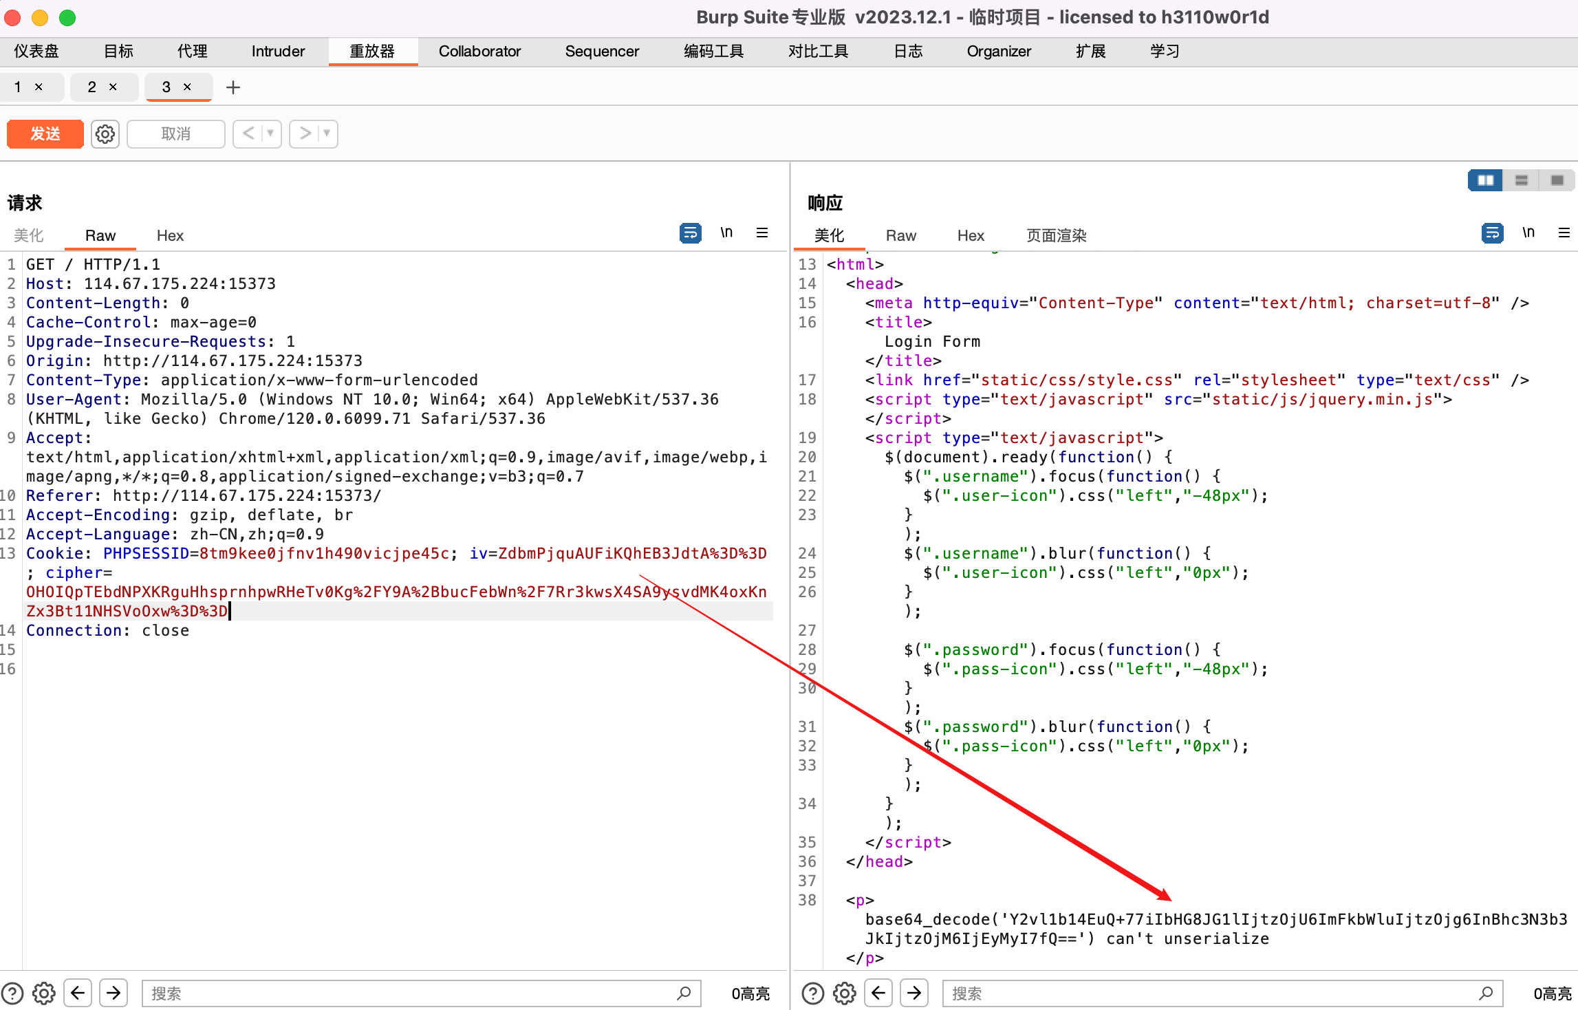1578x1010 pixels.
Task: Toggle non-printable characters \n in request panel
Action: click(x=726, y=233)
